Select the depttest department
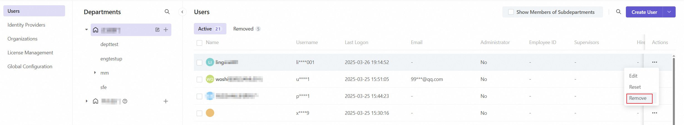The image size is (684, 125). (109, 44)
